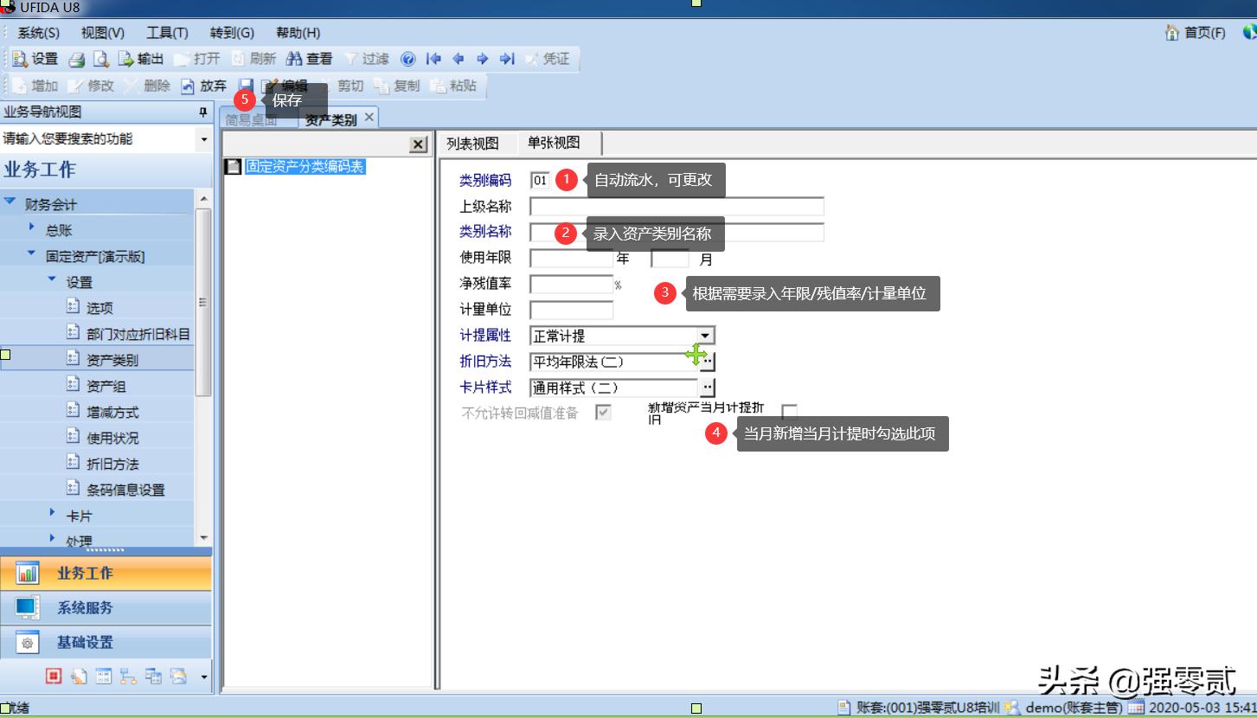Collapse the 固定资产[演示版] node
The height and width of the screenshot is (718, 1257).
click(x=32, y=254)
